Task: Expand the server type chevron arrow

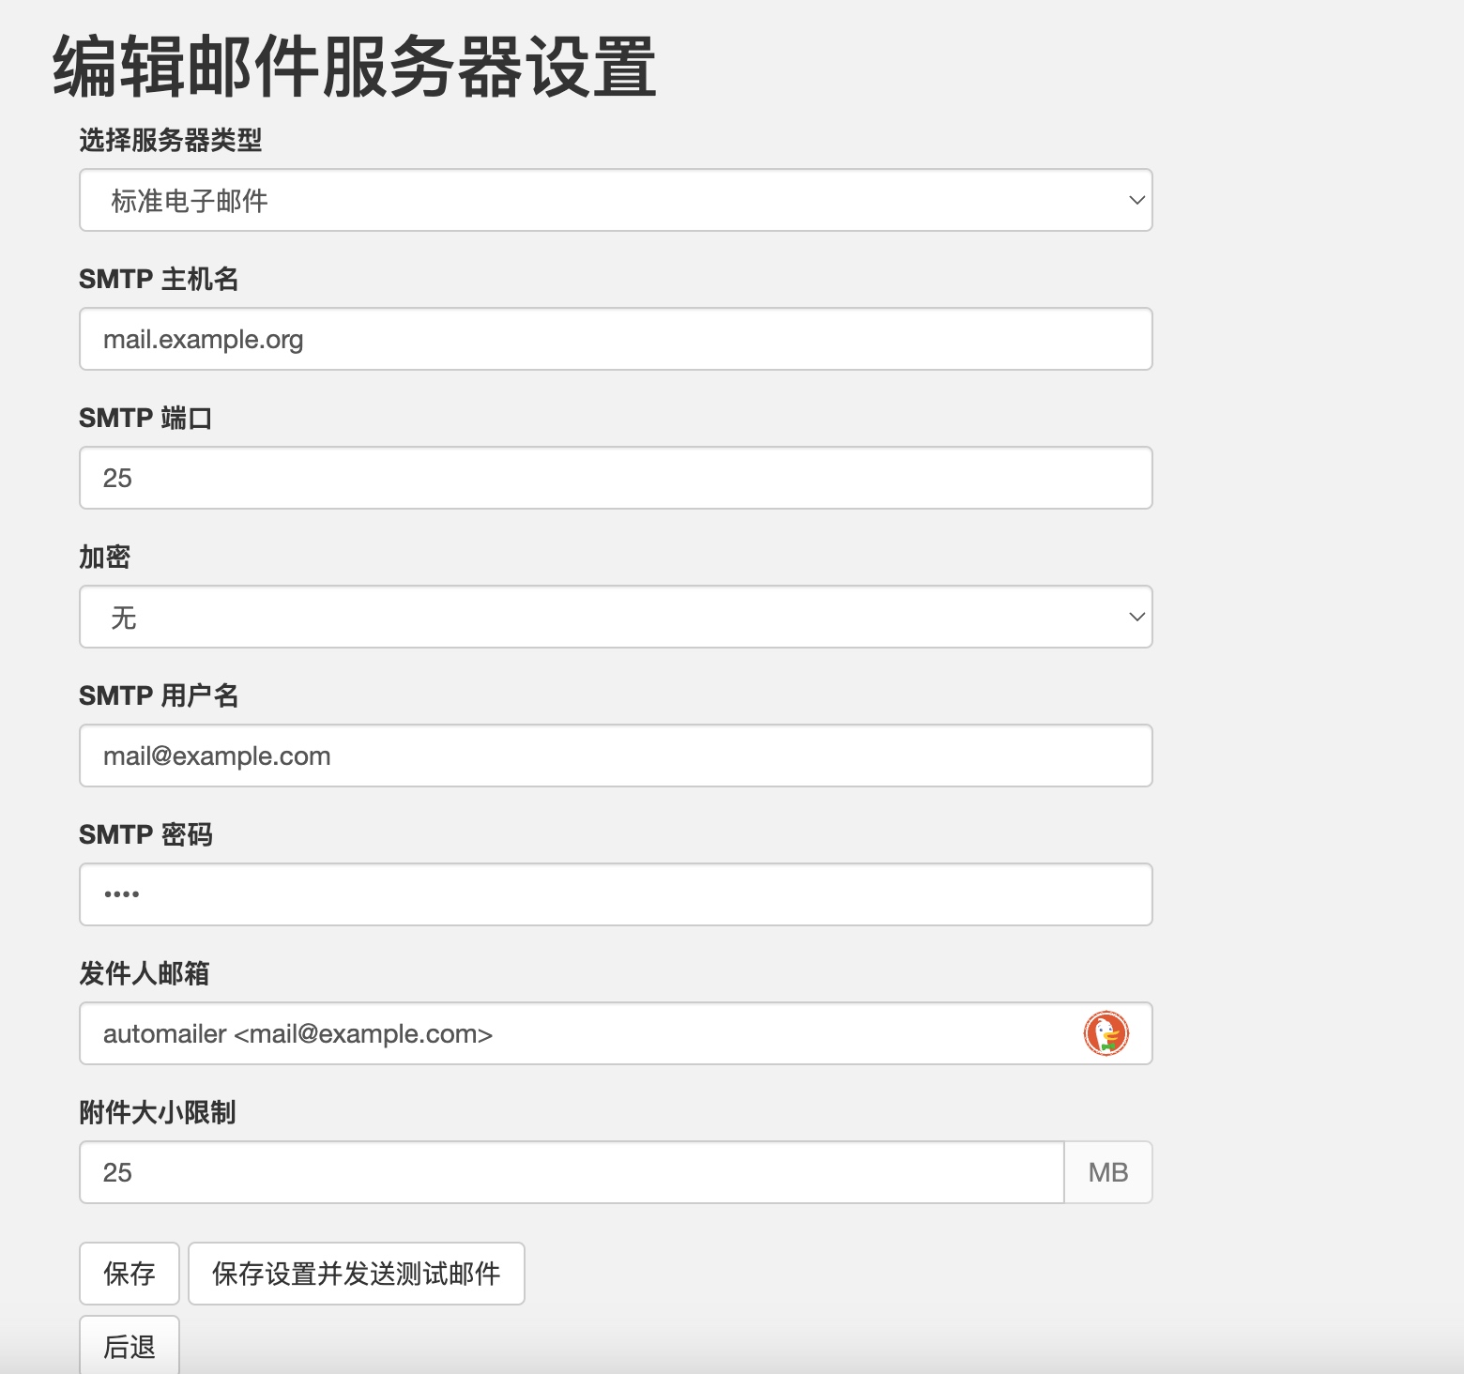Action: [1136, 200]
